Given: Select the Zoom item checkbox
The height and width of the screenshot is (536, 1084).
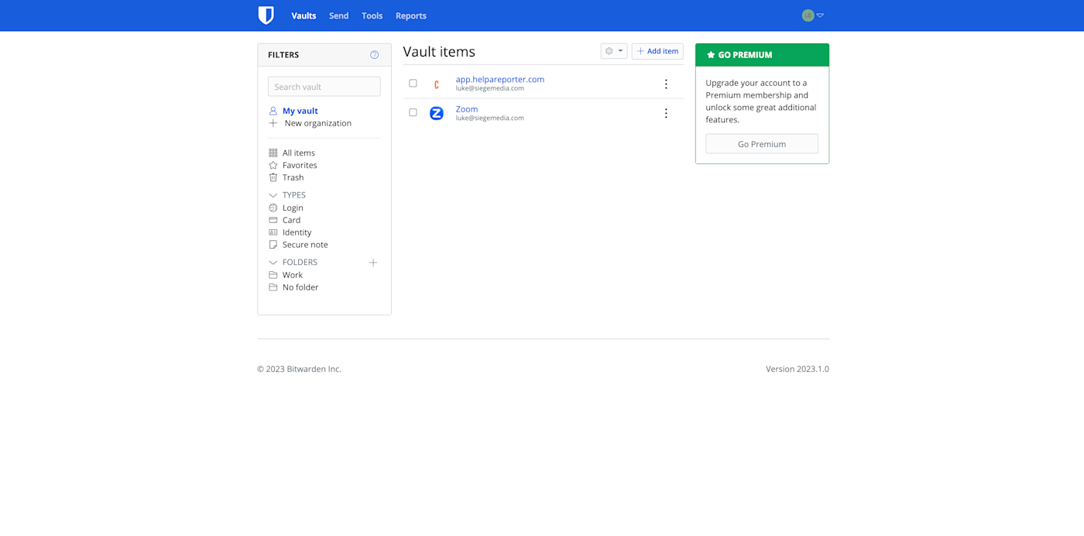Looking at the screenshot, I should (x=413, y=112).
